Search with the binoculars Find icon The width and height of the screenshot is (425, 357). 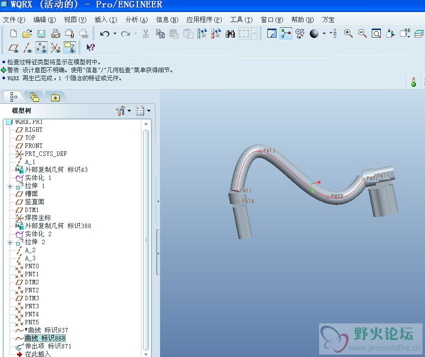(x=230, y=34)
